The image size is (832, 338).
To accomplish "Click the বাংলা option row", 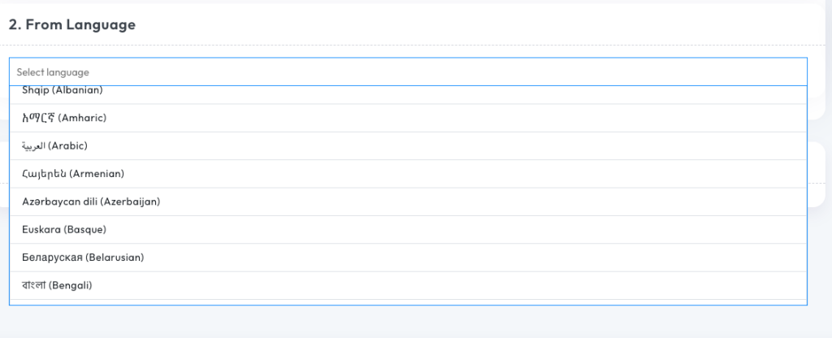I will tap(57, 285).
